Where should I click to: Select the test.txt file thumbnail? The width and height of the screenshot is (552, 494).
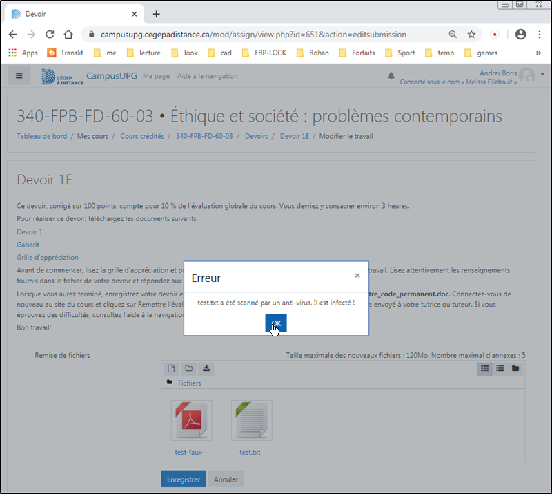tap(251, 420)
